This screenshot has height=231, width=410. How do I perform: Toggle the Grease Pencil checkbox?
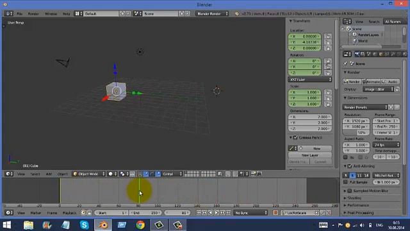pyautogui.click(x=295, y=137)
